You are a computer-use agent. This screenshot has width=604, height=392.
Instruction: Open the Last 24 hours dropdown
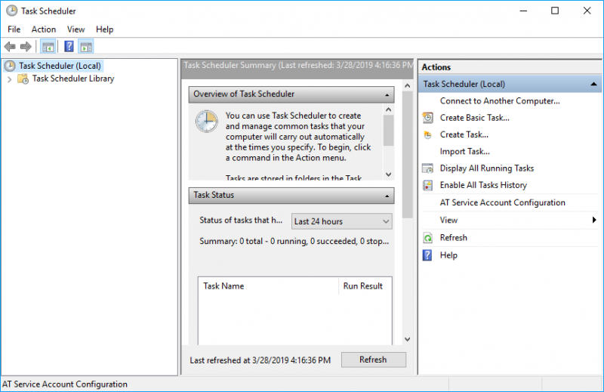342,221
